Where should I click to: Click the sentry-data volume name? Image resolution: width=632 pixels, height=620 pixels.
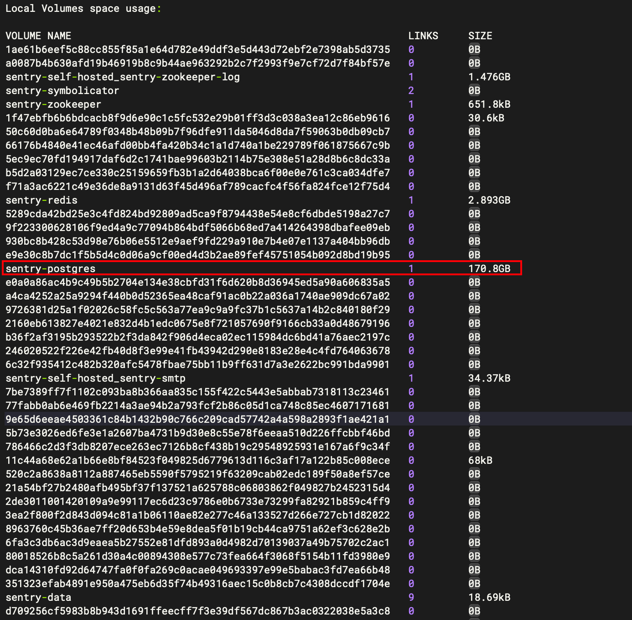(x=38, y=597)
